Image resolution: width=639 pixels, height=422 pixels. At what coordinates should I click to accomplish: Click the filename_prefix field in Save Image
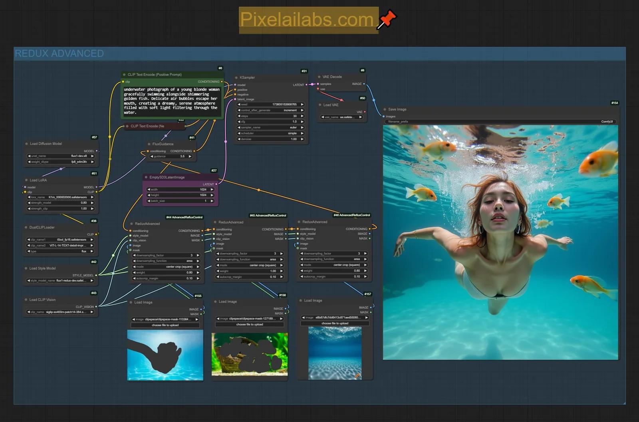point(501,122)
